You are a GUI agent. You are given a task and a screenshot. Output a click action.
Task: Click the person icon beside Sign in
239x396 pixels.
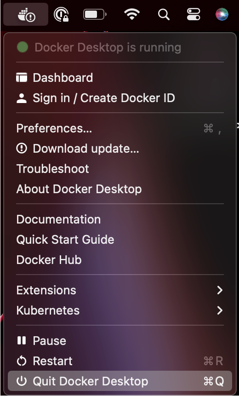[x=22, y=98]
